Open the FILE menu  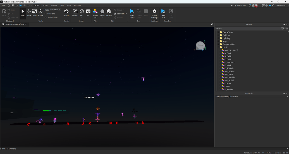4,6
